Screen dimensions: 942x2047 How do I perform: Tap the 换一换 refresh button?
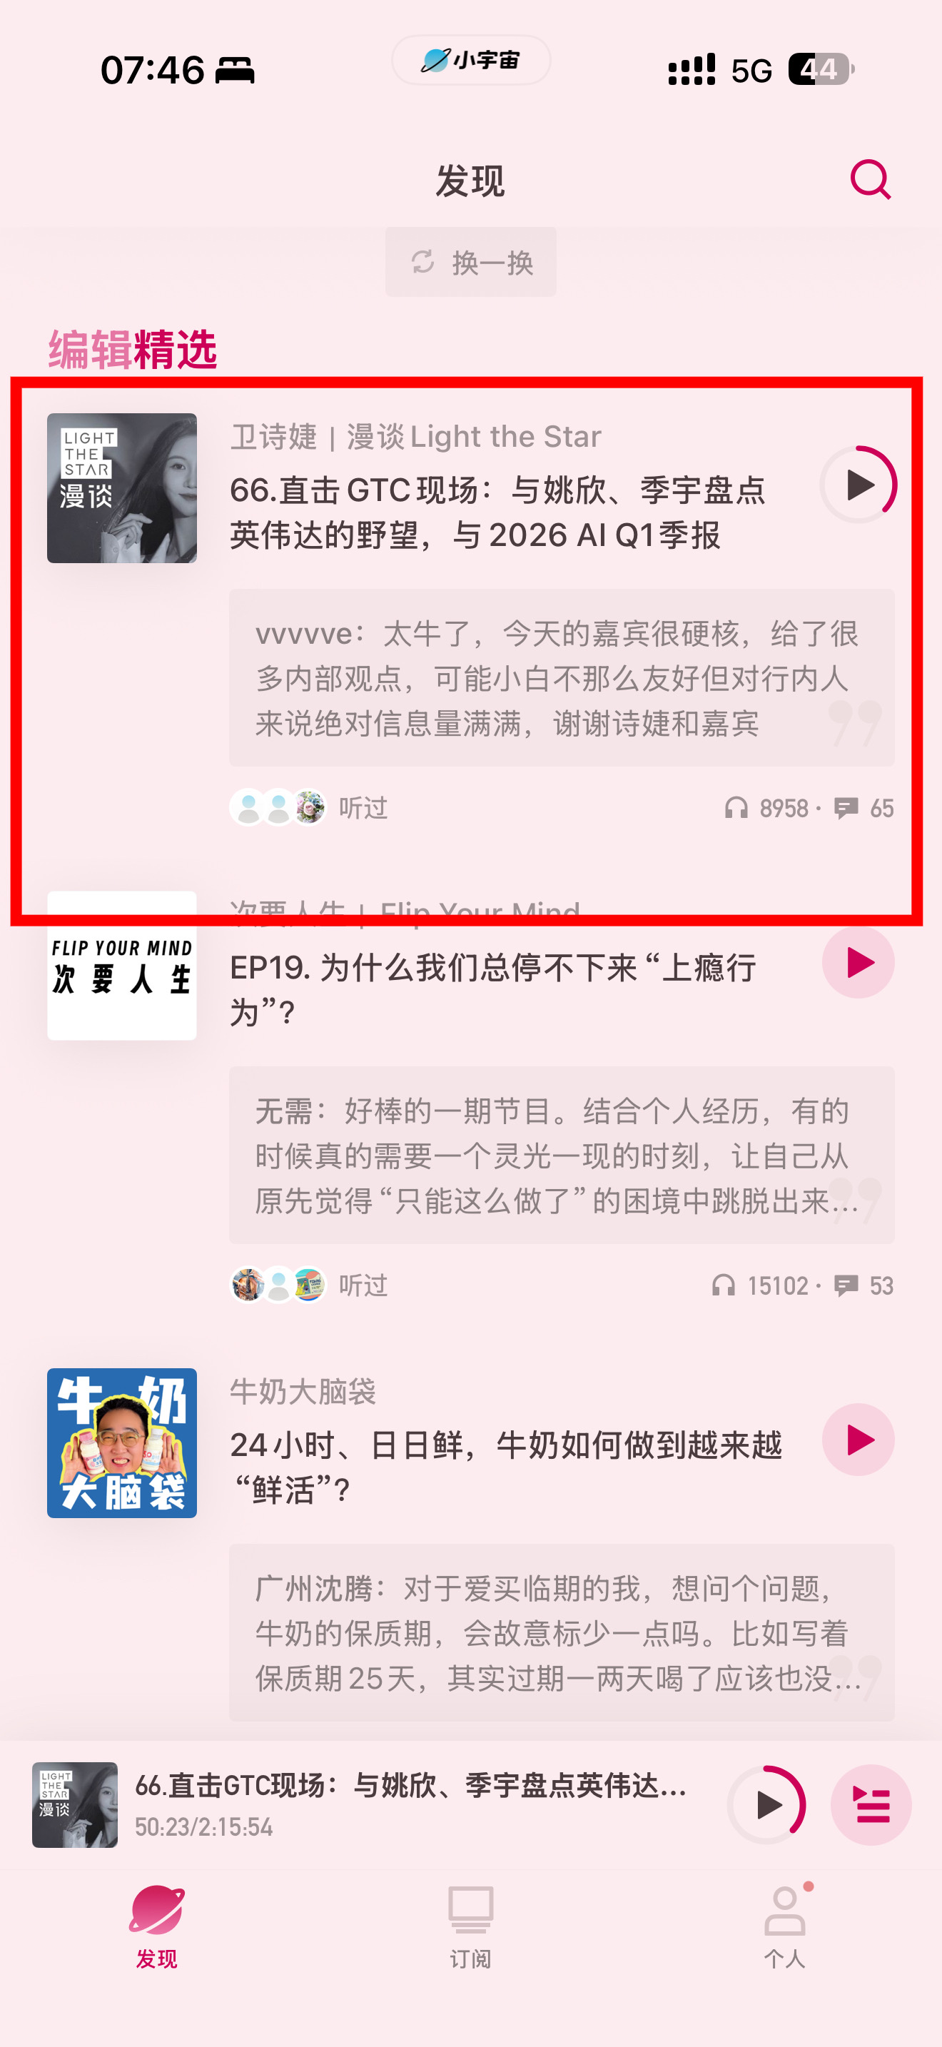471,262
